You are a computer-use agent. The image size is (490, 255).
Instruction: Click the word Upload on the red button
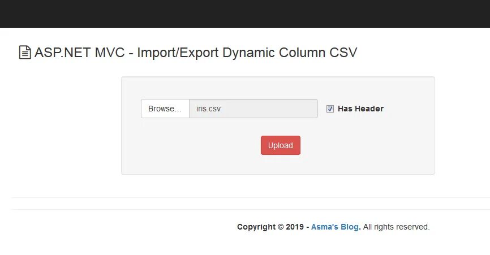click(x=281, y=145)
